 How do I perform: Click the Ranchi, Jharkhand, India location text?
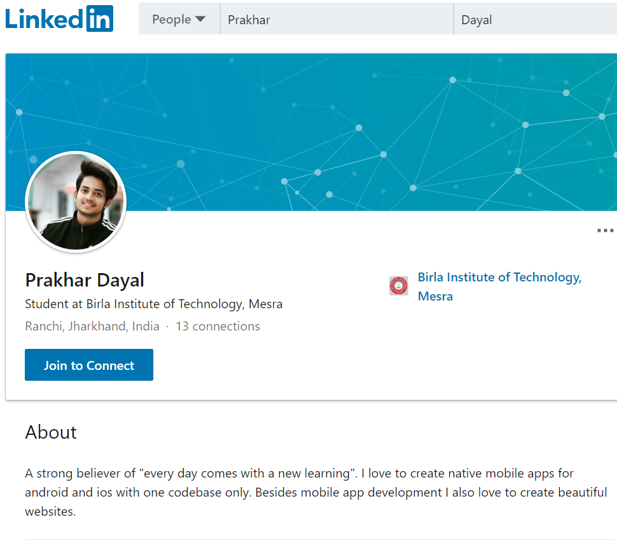[x=92, y=327]
